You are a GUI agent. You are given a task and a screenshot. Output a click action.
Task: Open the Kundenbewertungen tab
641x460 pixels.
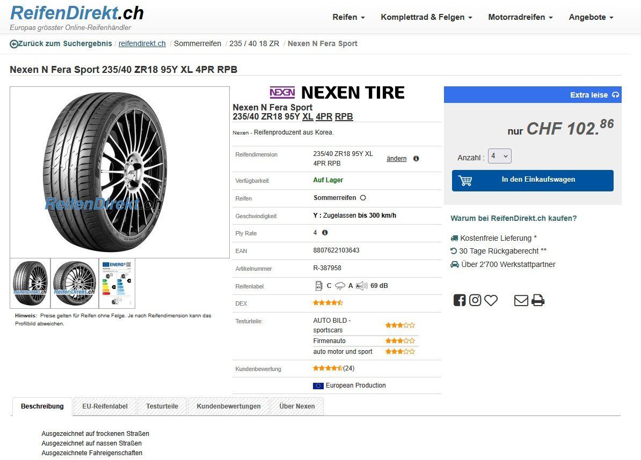[x=229, y=406]
